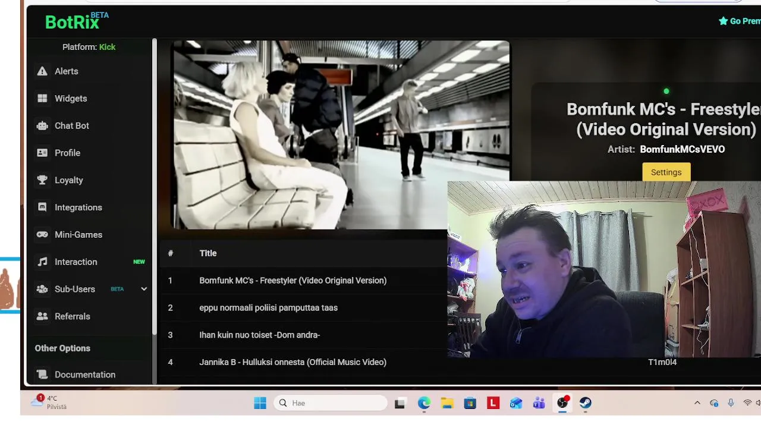Click the # column header
The height and width of the screenshot is (428, 761).
click(x=170, y=253)
